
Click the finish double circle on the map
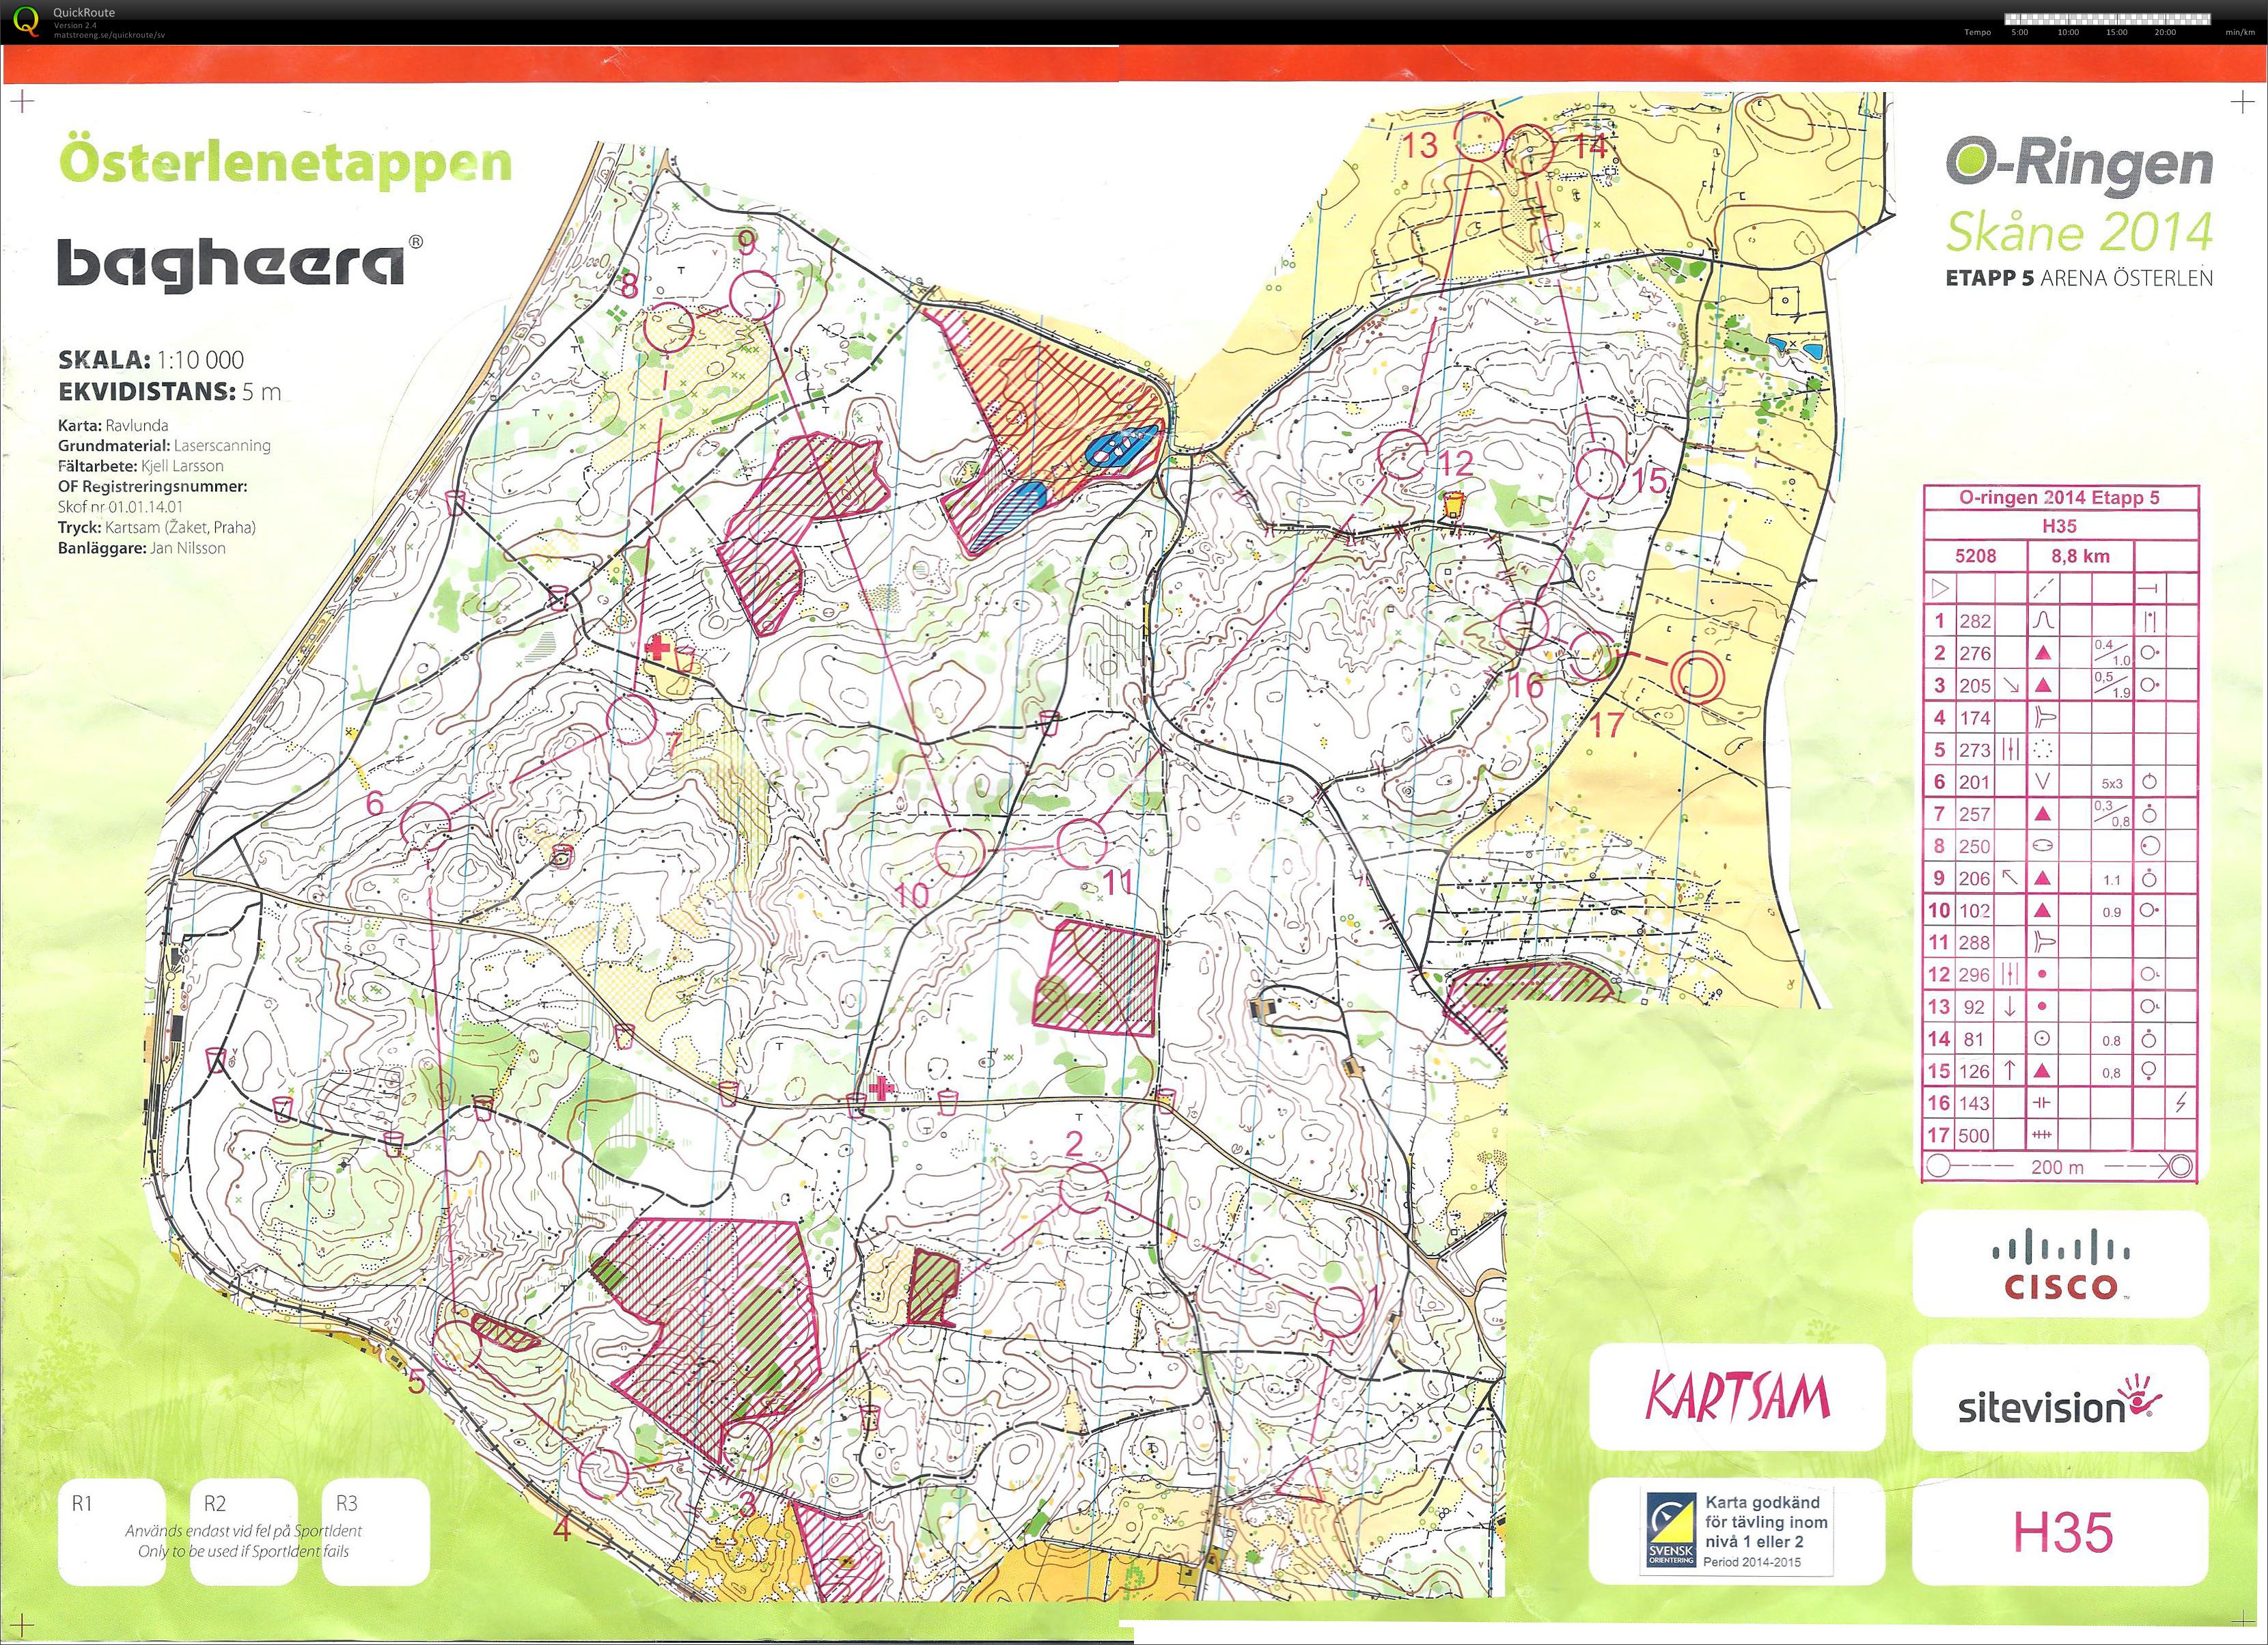coord(1698,676)
